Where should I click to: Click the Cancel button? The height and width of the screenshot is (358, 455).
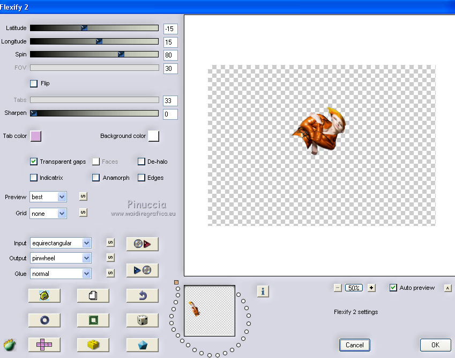(355, 345)
